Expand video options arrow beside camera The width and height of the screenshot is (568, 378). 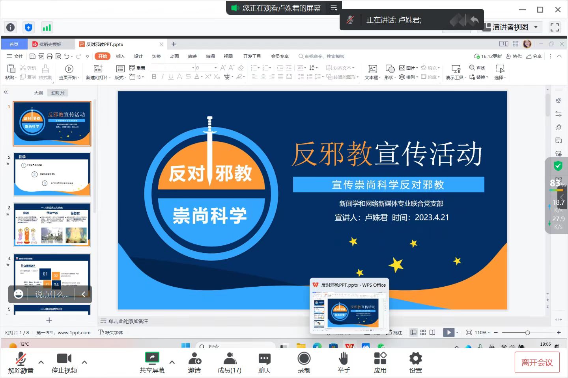point(84,362)
